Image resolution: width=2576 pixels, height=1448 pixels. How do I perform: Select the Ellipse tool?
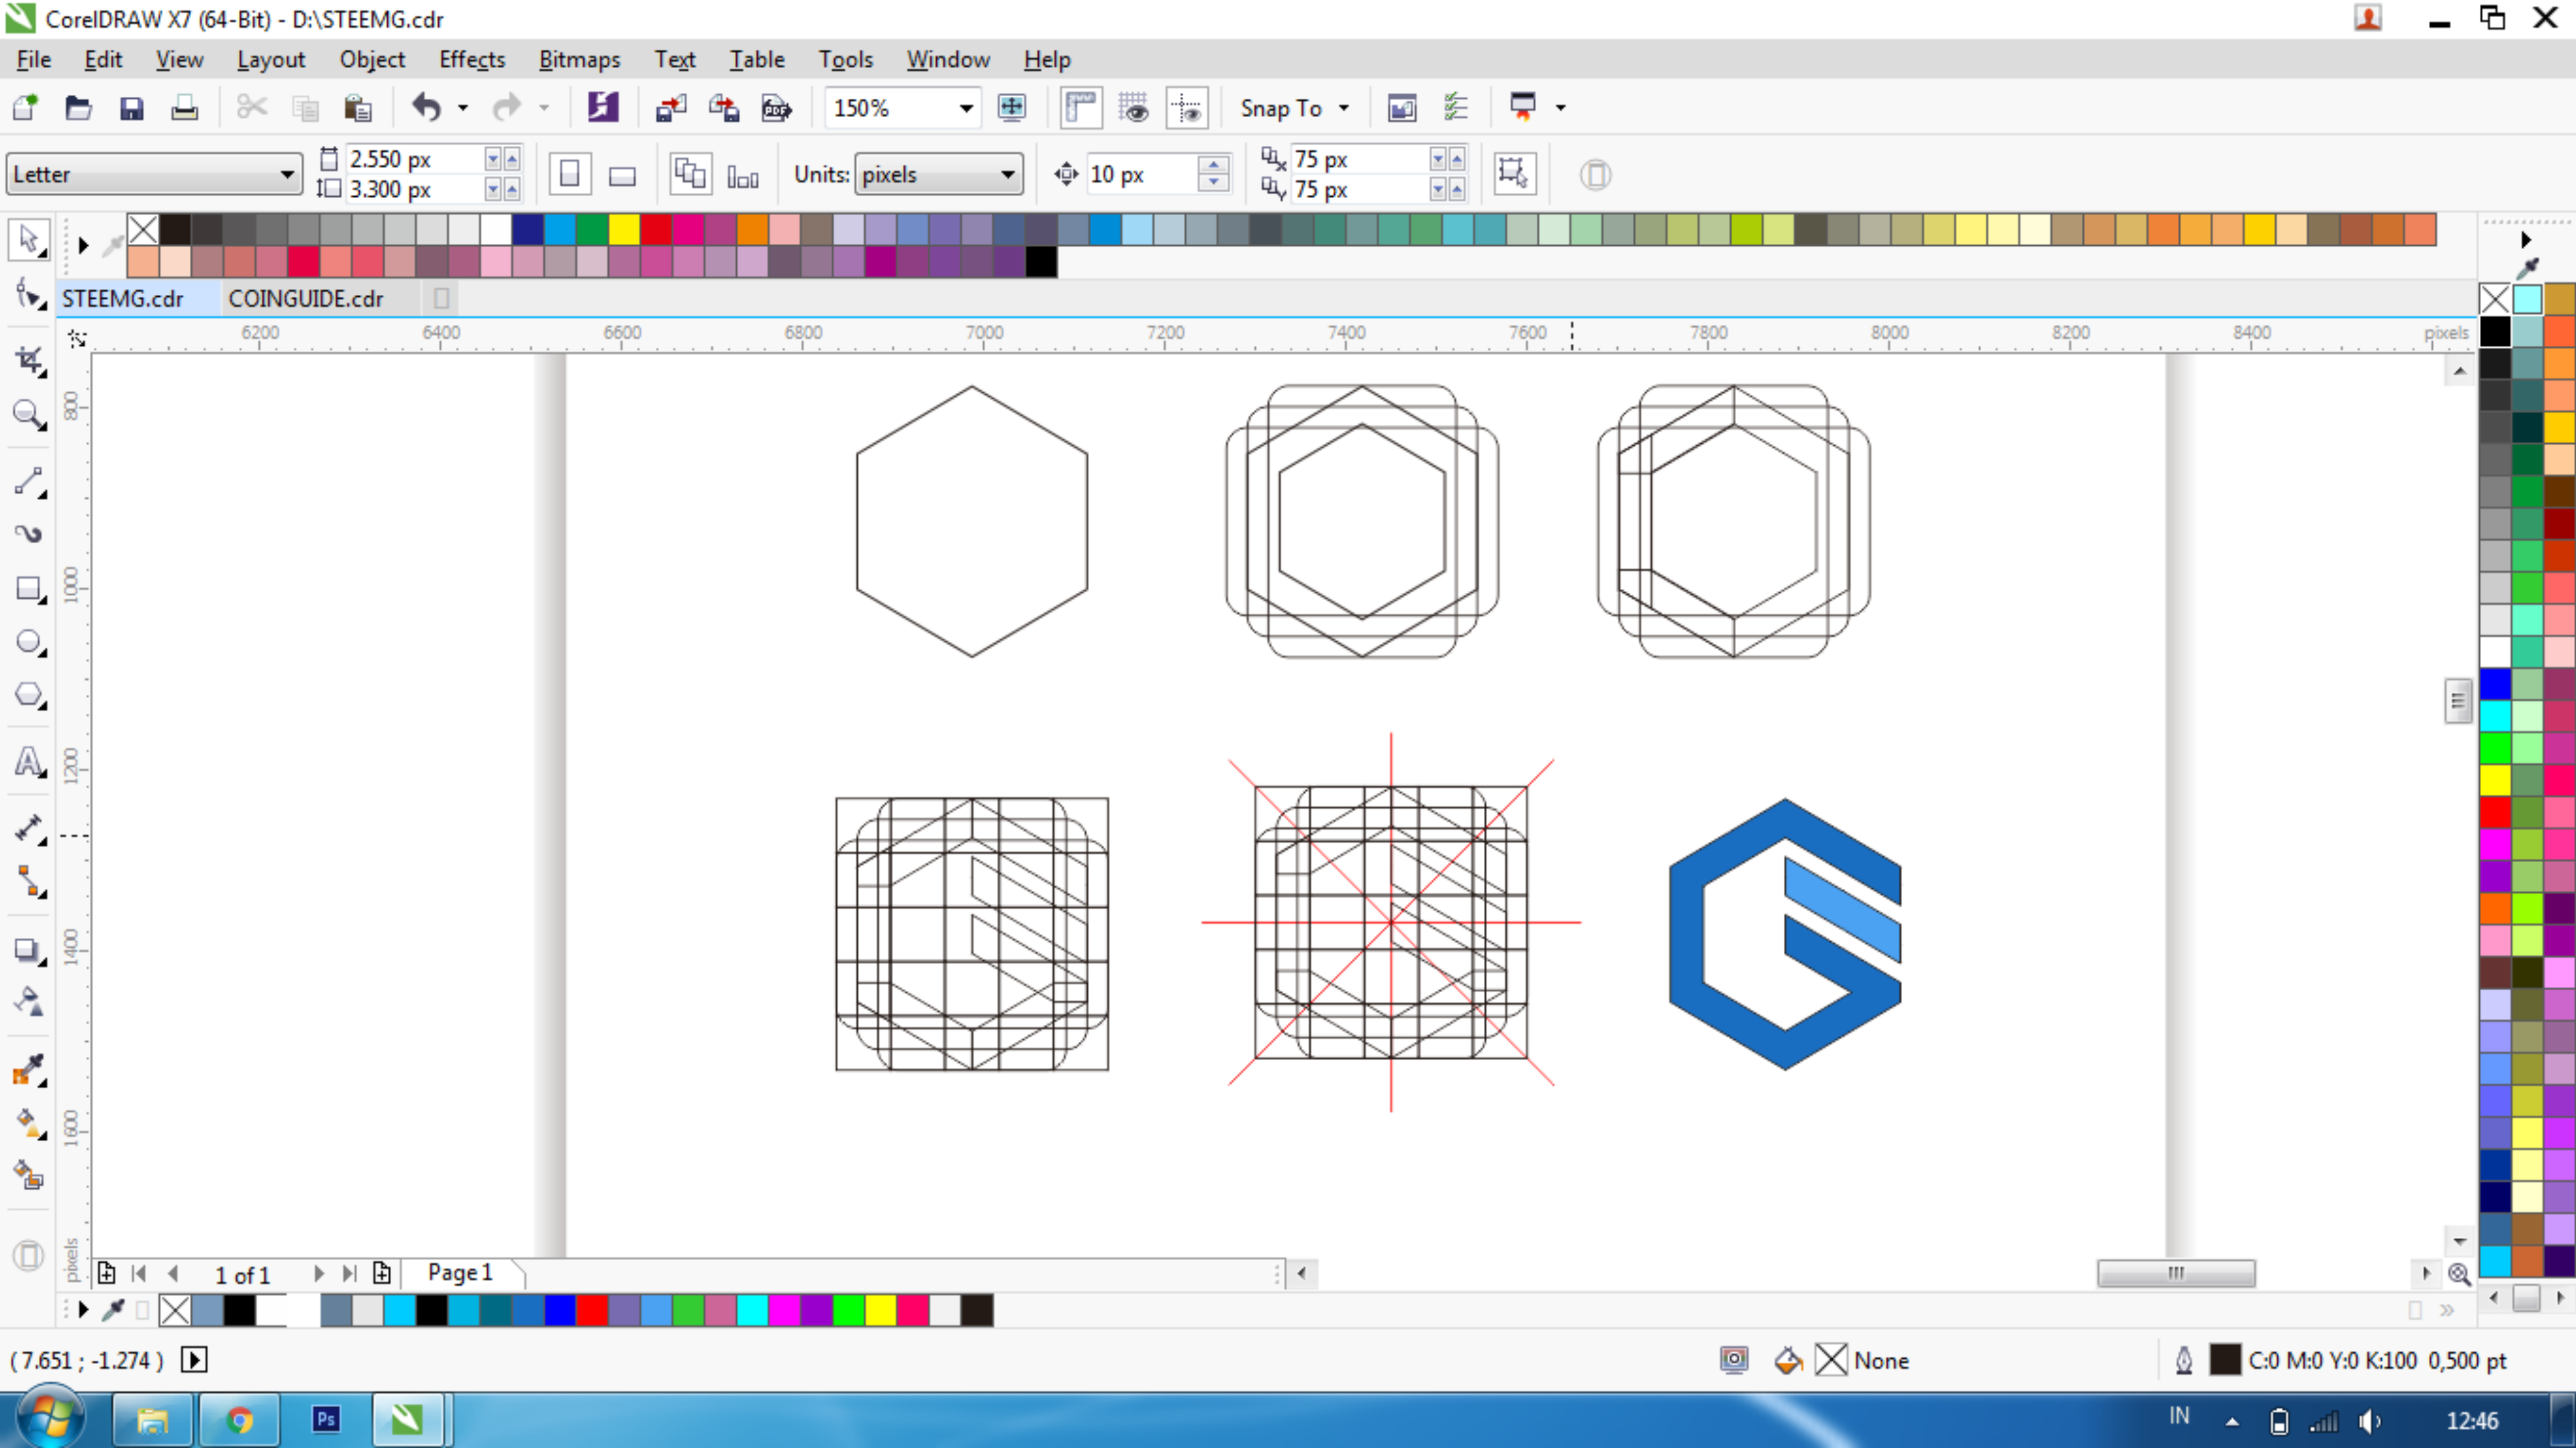(28, 642)
